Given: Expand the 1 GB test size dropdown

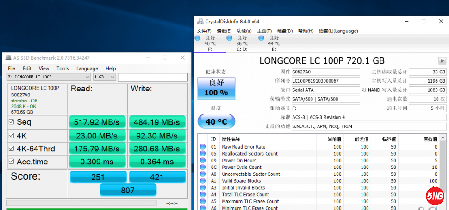Looking at the screenshot, I should pyautogui.click(x=105, y=77).
